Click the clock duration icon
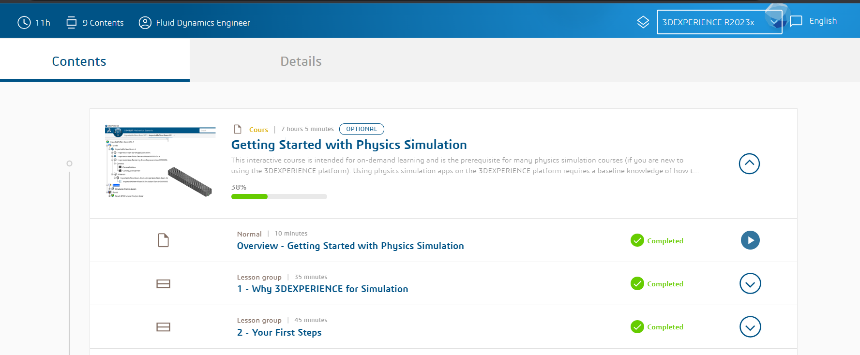 (24, 22)
